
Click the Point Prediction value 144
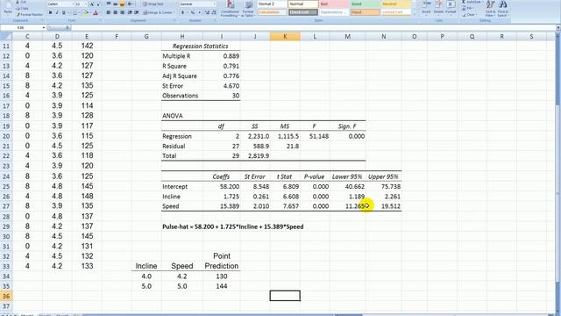[222, 286]
